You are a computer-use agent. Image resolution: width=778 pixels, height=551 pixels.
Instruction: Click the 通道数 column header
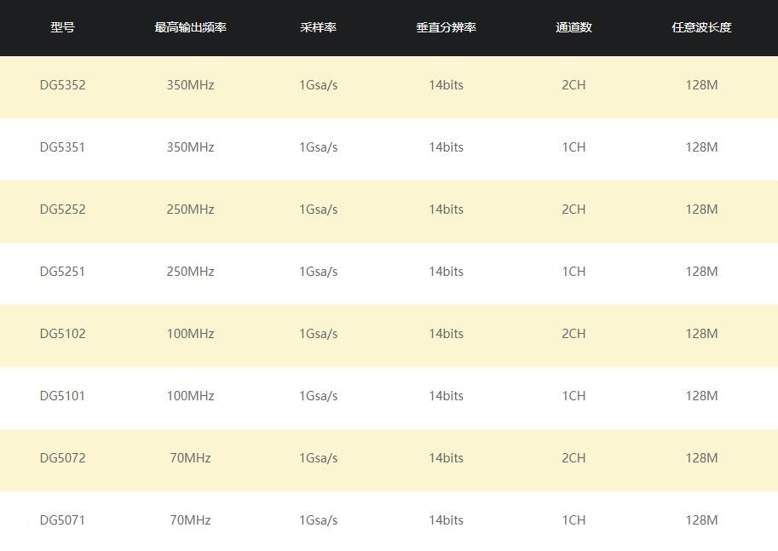[573, 27]
